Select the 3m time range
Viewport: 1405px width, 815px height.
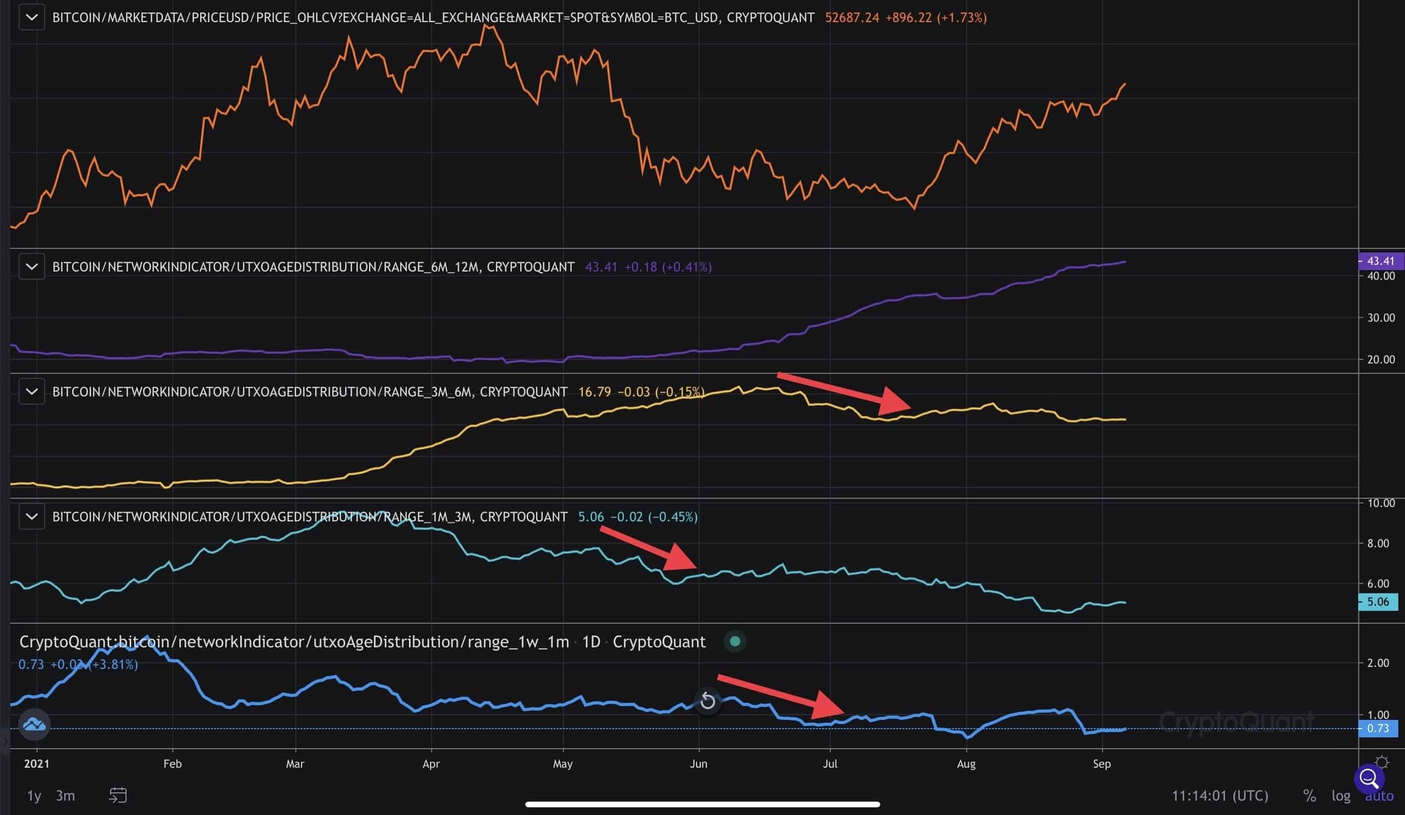click(x=65, y=795)
